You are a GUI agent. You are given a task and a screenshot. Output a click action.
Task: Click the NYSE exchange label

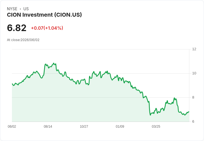pyautogui.click(x=12, y=9)
